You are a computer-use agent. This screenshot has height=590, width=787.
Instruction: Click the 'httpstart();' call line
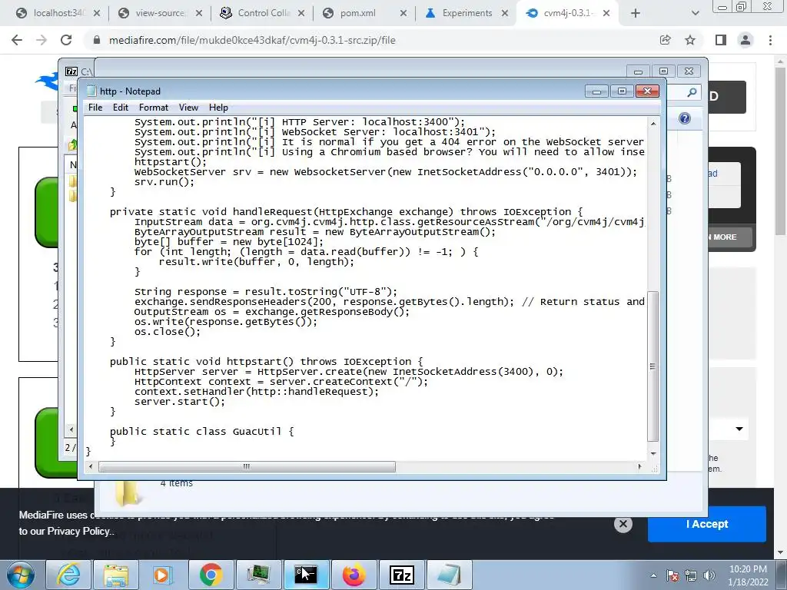[170, 161]
